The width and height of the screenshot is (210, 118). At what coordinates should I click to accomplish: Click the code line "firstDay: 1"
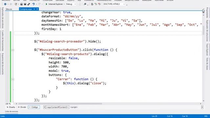(x=51, y=29)
